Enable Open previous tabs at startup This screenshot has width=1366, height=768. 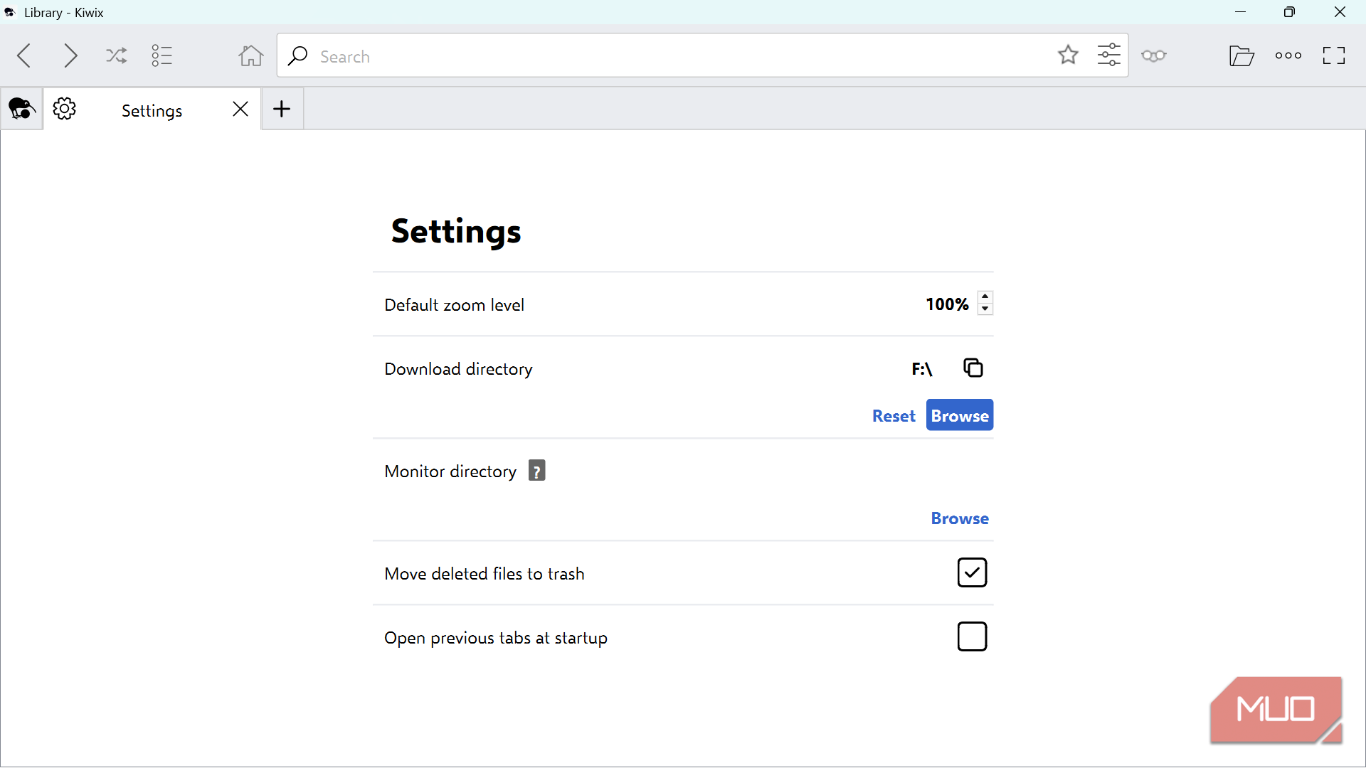[972, 636]
